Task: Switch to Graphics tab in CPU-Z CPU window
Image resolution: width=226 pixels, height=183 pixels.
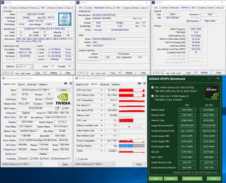Action: point(52,8)
